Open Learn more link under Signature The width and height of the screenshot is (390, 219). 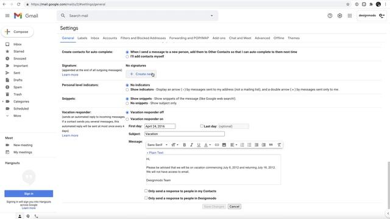click(x=70, y=75)
